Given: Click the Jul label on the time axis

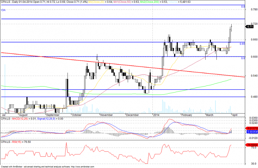Looking at the screenshot, I should [x=4, y=115].
